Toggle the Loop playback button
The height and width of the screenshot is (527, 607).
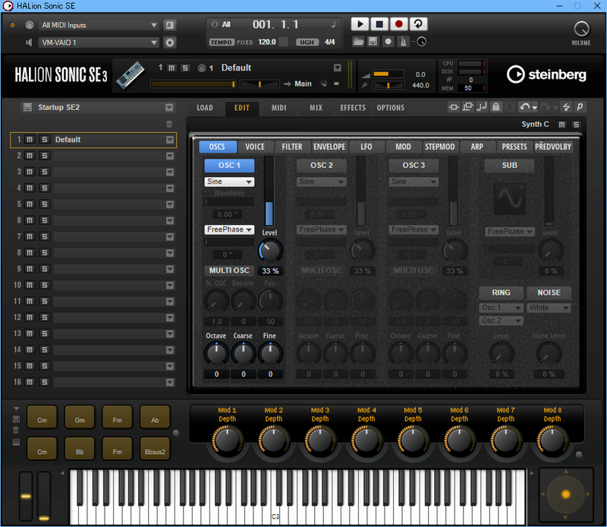pyautogui.click(x=418, y=24)
